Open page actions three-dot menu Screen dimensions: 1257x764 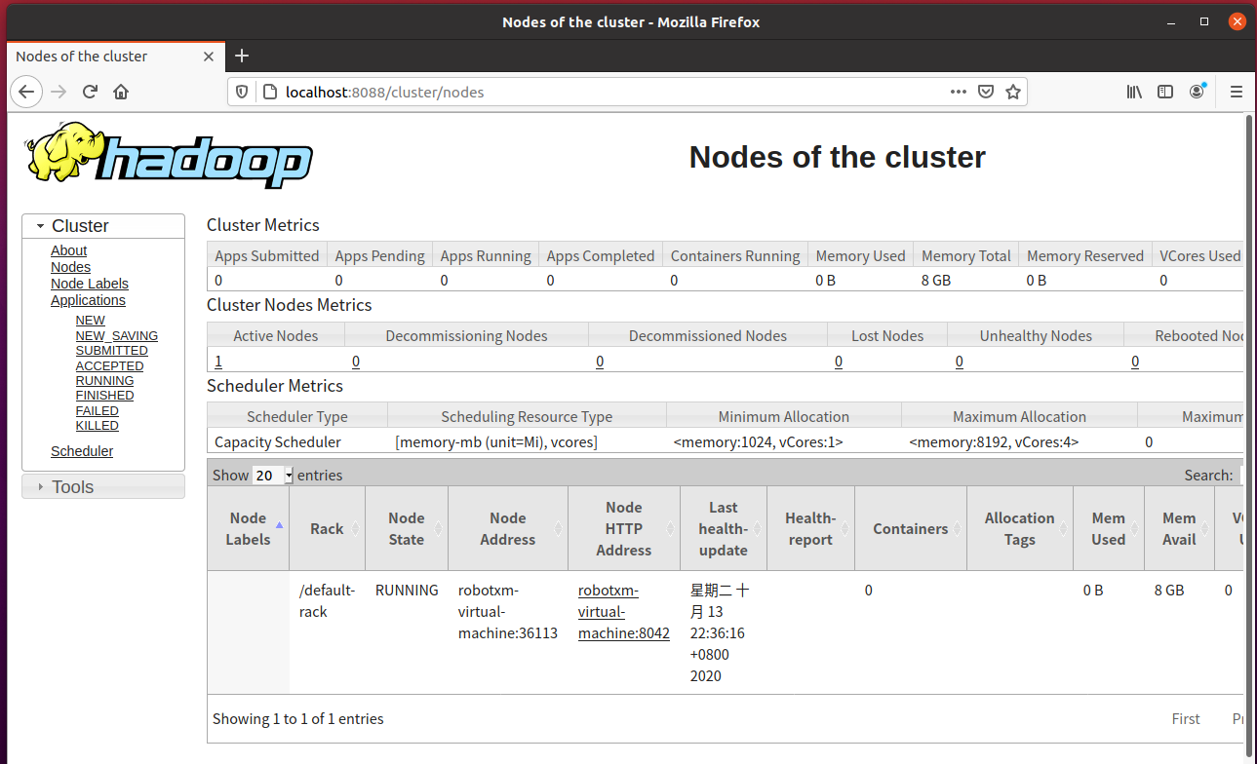point(959,92)
